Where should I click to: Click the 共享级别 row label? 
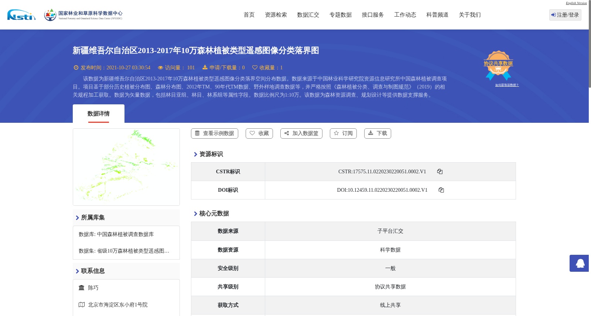tap(228, 287)
